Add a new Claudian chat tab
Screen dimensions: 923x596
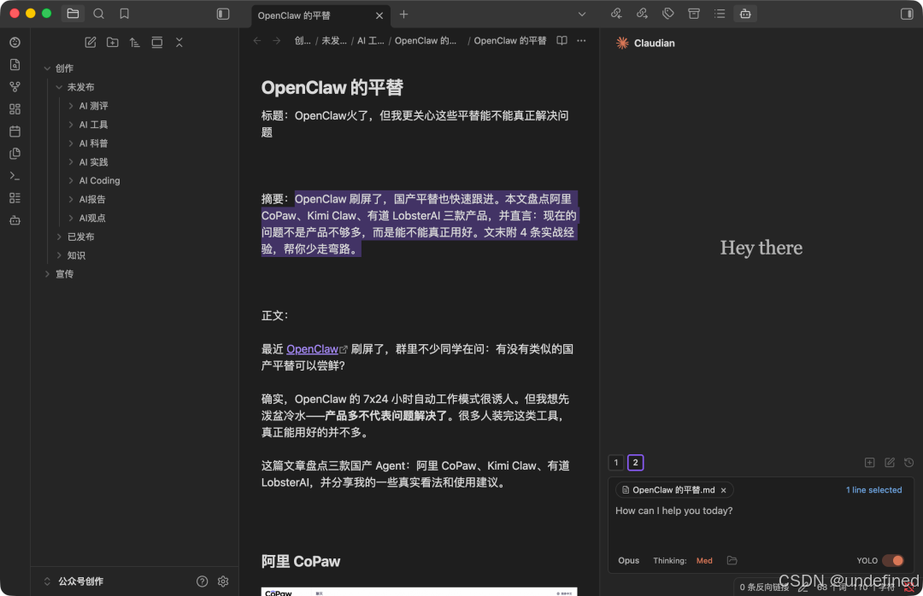(x=869, y=463)
